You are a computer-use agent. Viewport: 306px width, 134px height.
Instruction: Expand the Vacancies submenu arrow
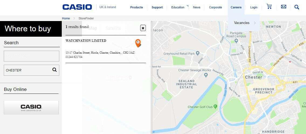(x=255, y=23)
